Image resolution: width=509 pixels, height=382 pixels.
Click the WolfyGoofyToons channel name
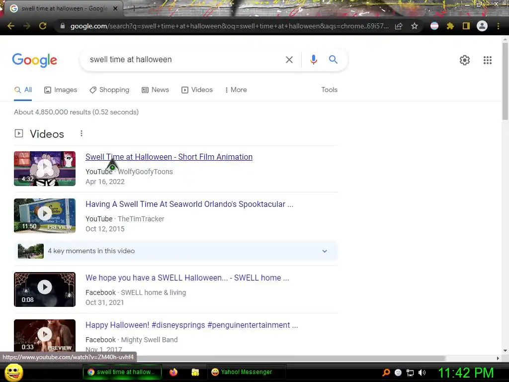pos(145,172)
